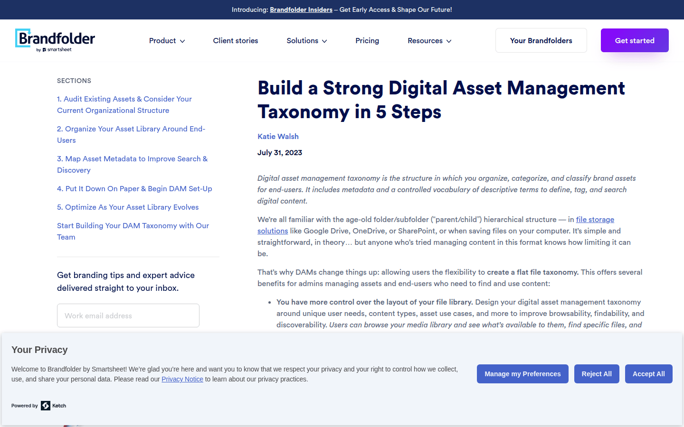
Task: Accept All cookies in privacy banner
Action: tap(649, 374)
